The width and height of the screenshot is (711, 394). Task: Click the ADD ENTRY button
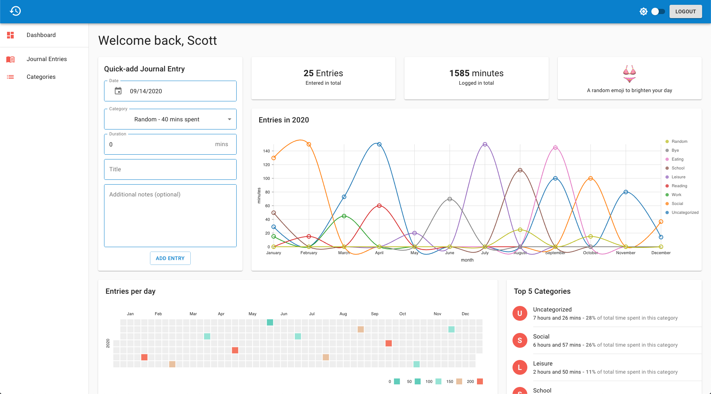(170, 258)
